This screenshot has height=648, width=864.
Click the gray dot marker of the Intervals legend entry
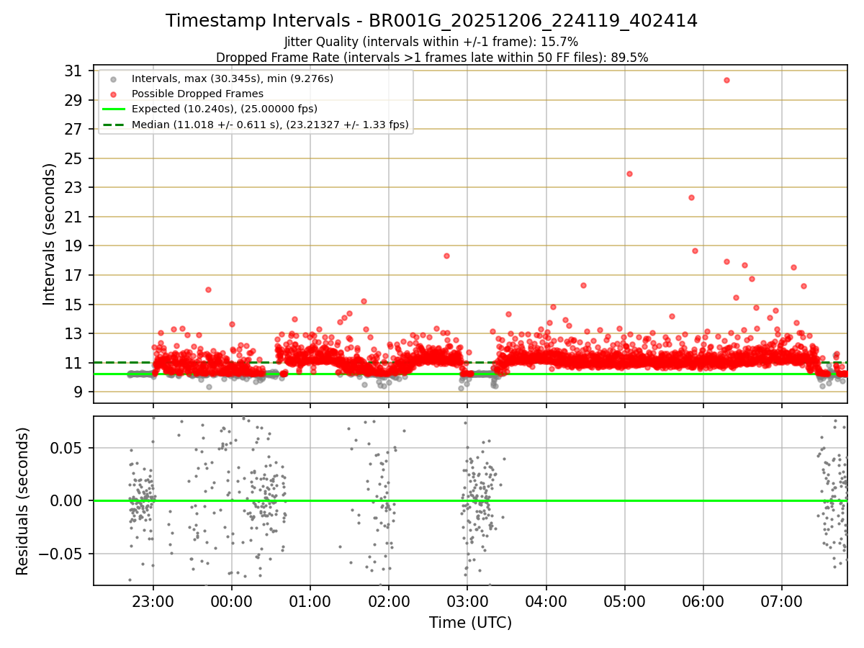(x=113, y=78)
